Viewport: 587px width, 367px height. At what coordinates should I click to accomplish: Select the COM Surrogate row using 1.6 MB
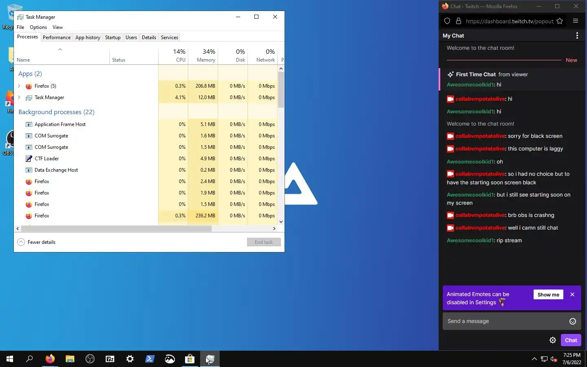[146, 136]
